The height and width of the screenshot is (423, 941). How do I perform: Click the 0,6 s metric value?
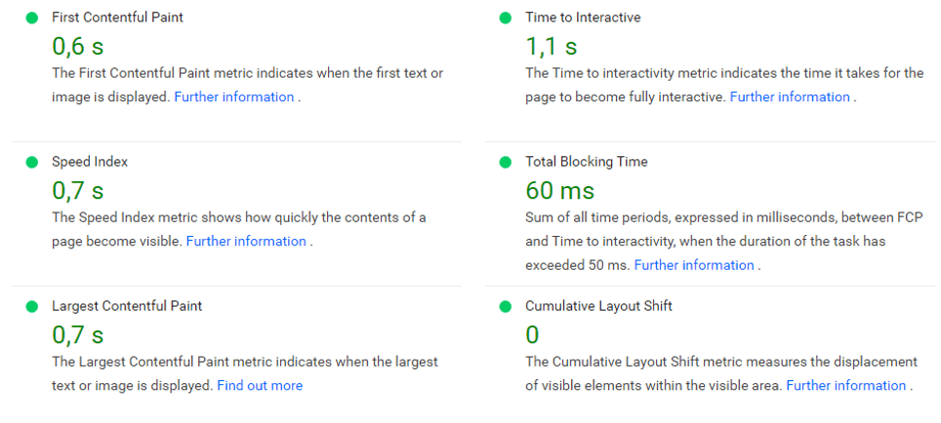tap(77, 46)
